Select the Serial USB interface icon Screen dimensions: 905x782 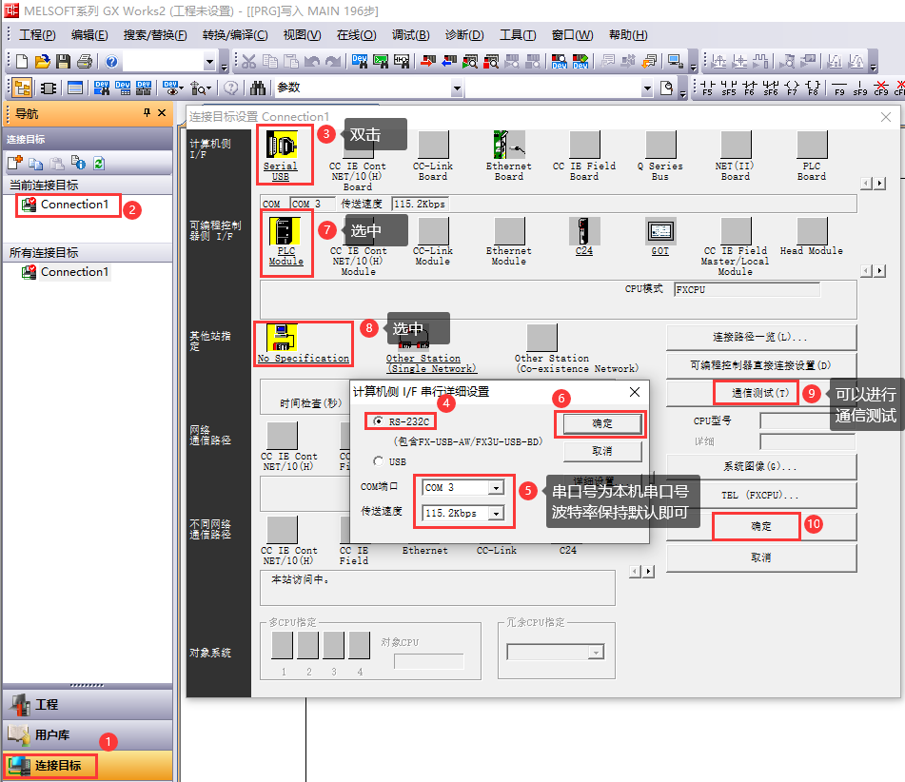[x=281, y=145]
